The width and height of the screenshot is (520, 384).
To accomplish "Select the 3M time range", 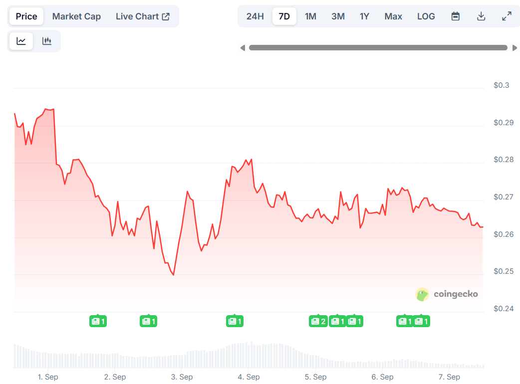I will click(338, 16).
